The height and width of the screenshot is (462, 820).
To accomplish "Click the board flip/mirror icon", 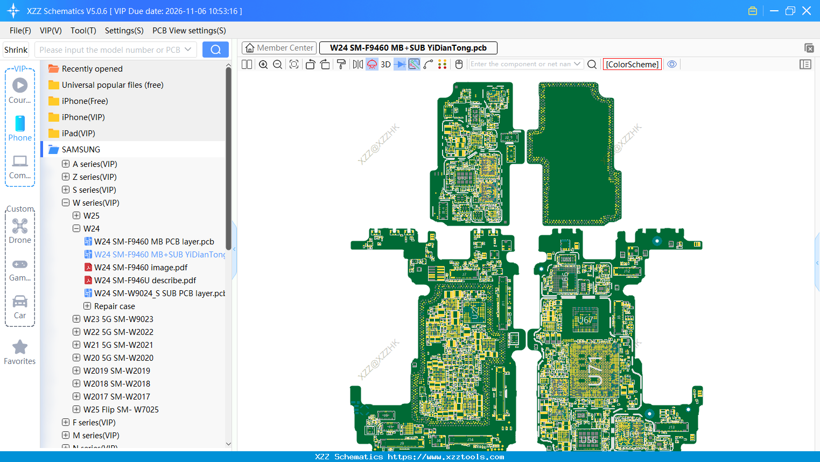I will click(x=357, y=64).
